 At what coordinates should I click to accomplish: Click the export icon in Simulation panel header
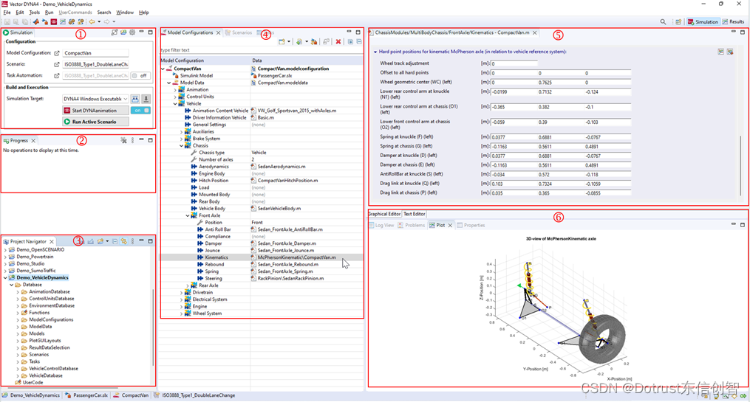pos(115,32)
